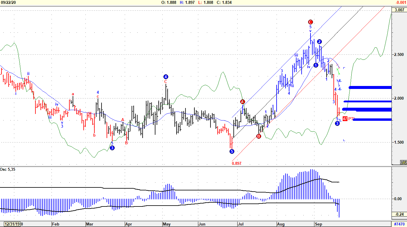Click the 12/31/19 start date box

coord(12,224)
